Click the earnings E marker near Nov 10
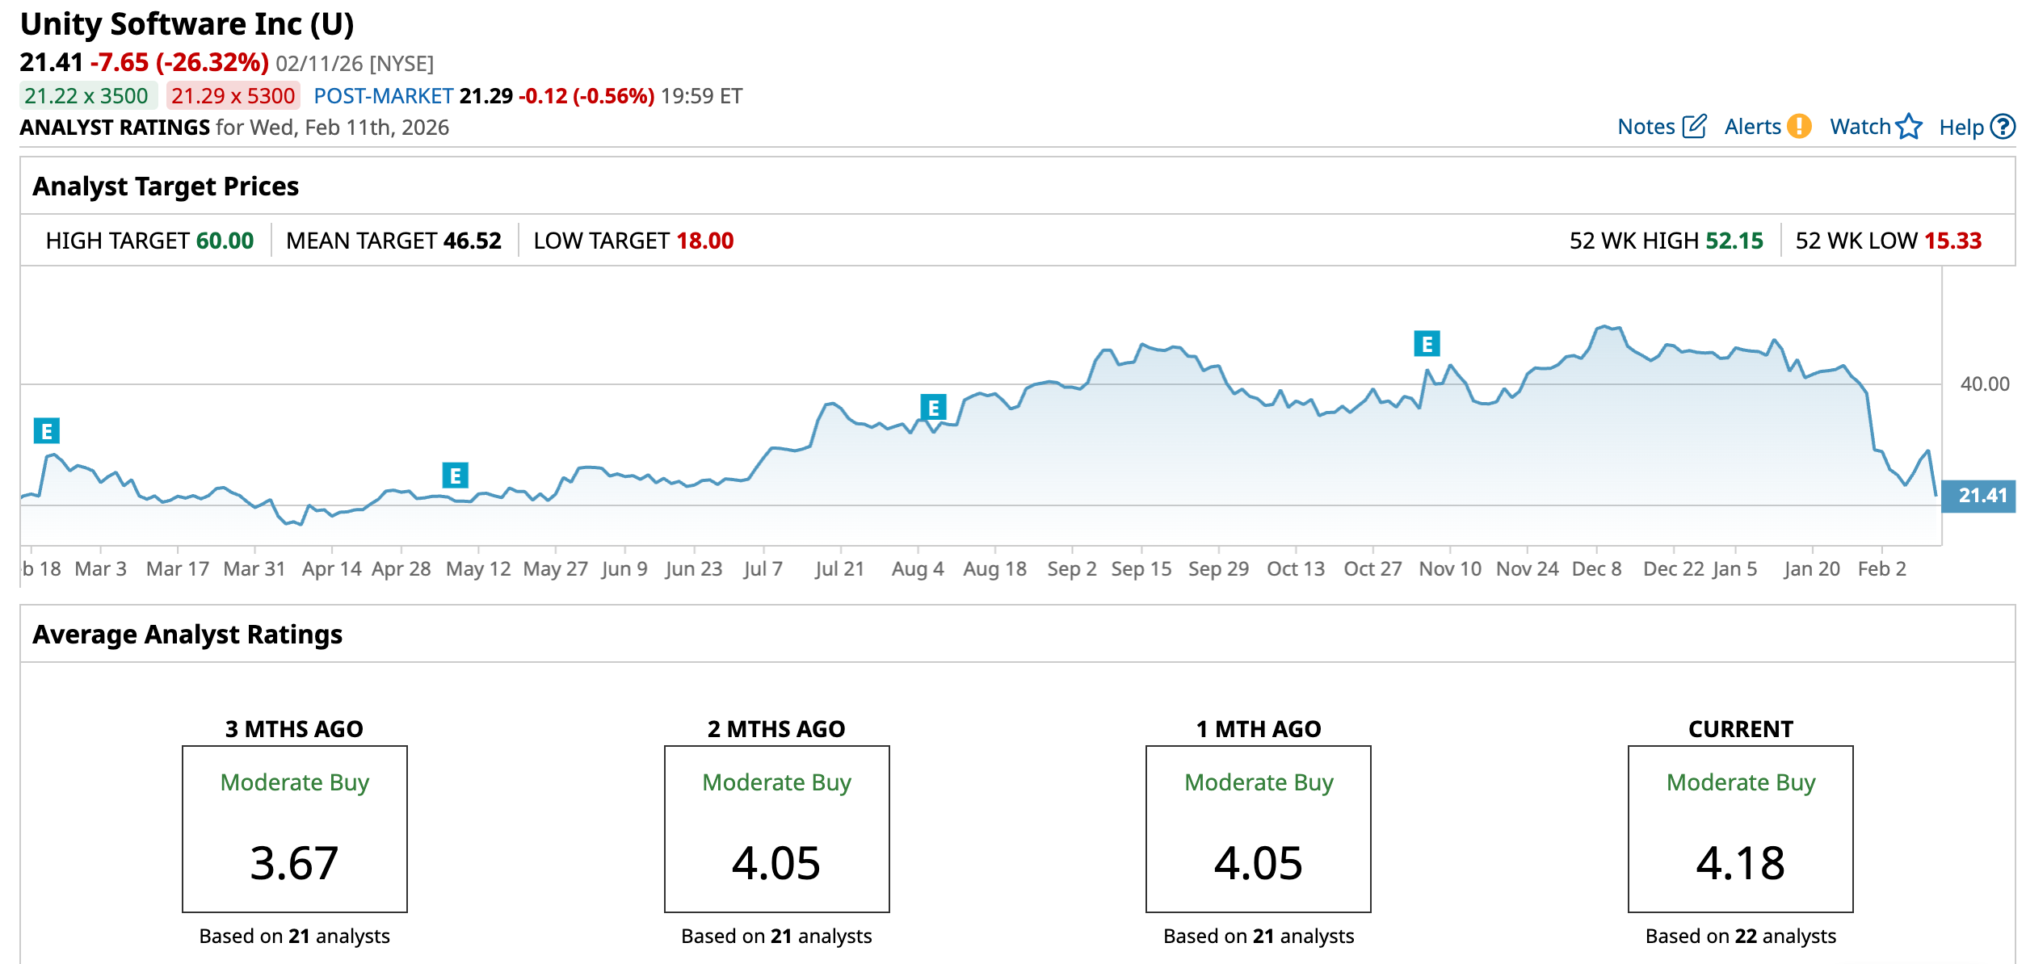2026x964 pixels. [1427, 344]
